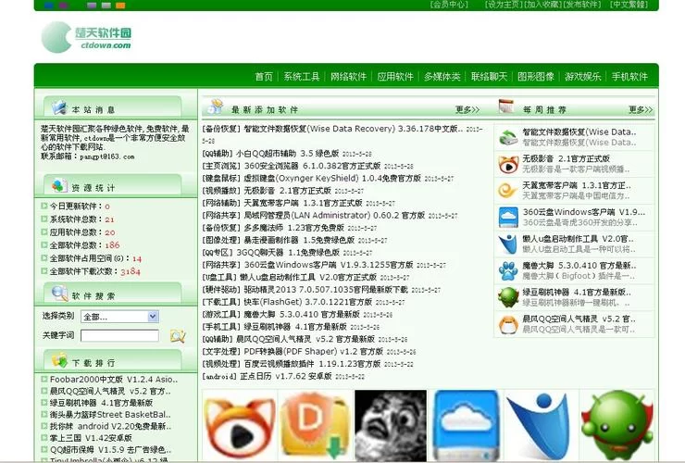Open 网络软件 navigation item

tap(348, 77)
